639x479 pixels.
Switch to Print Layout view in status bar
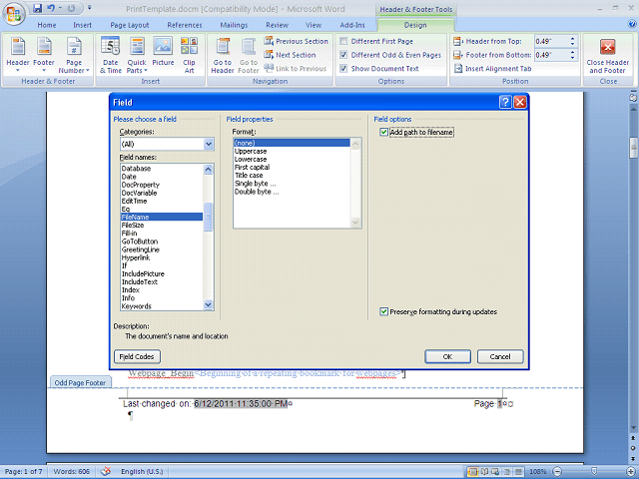[x=472, y=472]
